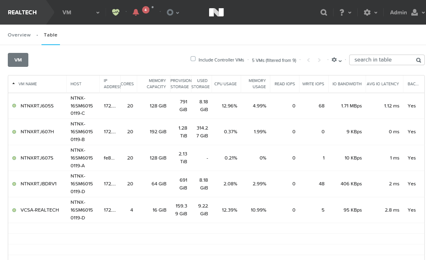Click the table settings gear icon
Screen dimensions: 426x260
tap(334, 60)
